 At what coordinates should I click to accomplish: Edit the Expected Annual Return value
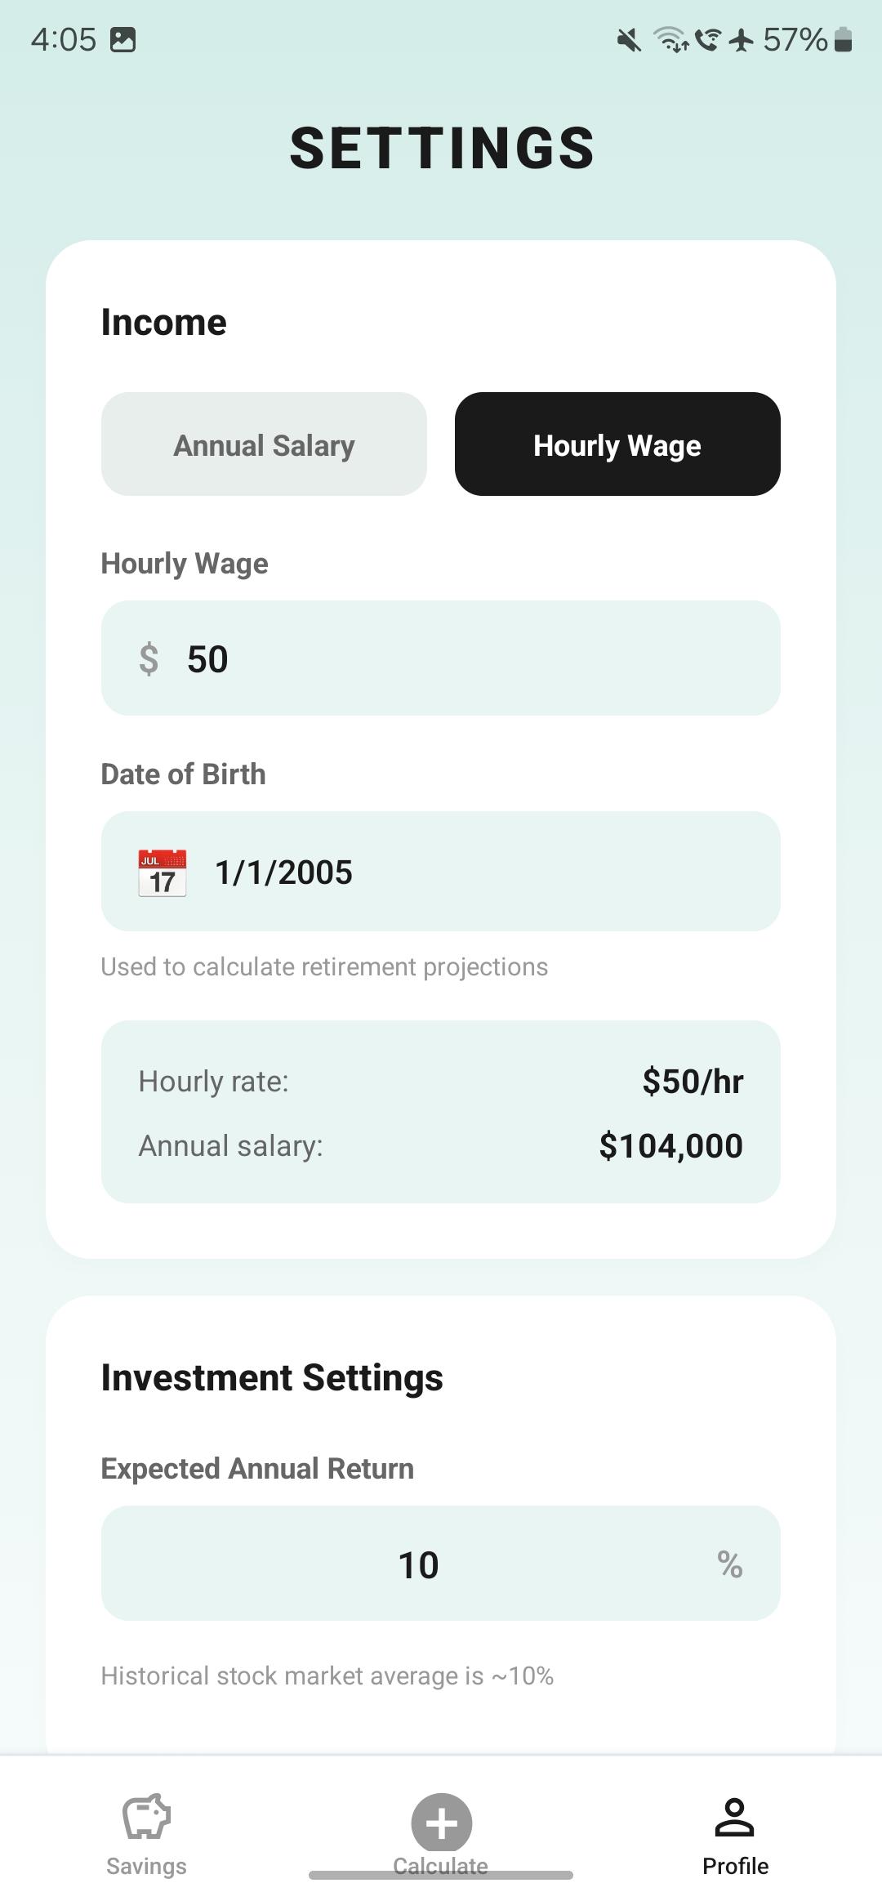[x=418, y=1564]
